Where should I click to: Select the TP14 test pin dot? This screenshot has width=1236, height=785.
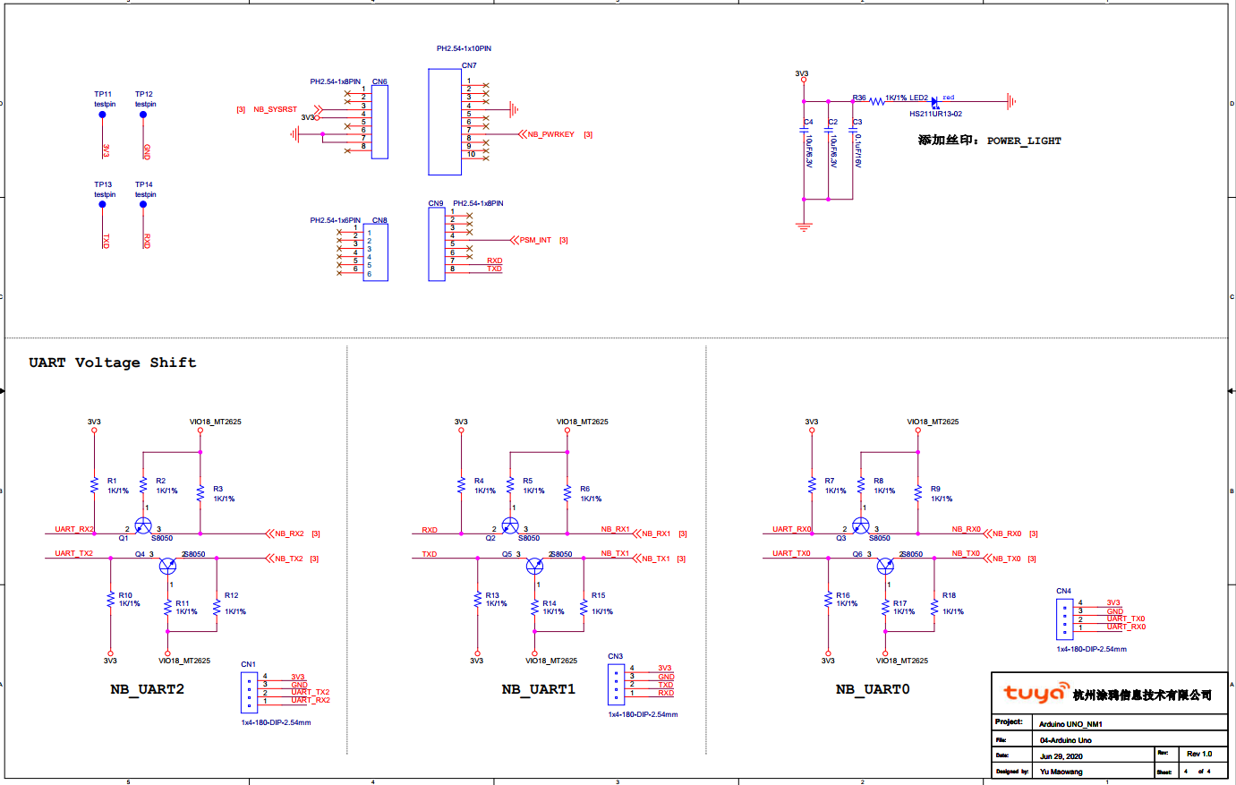(143, 204)
